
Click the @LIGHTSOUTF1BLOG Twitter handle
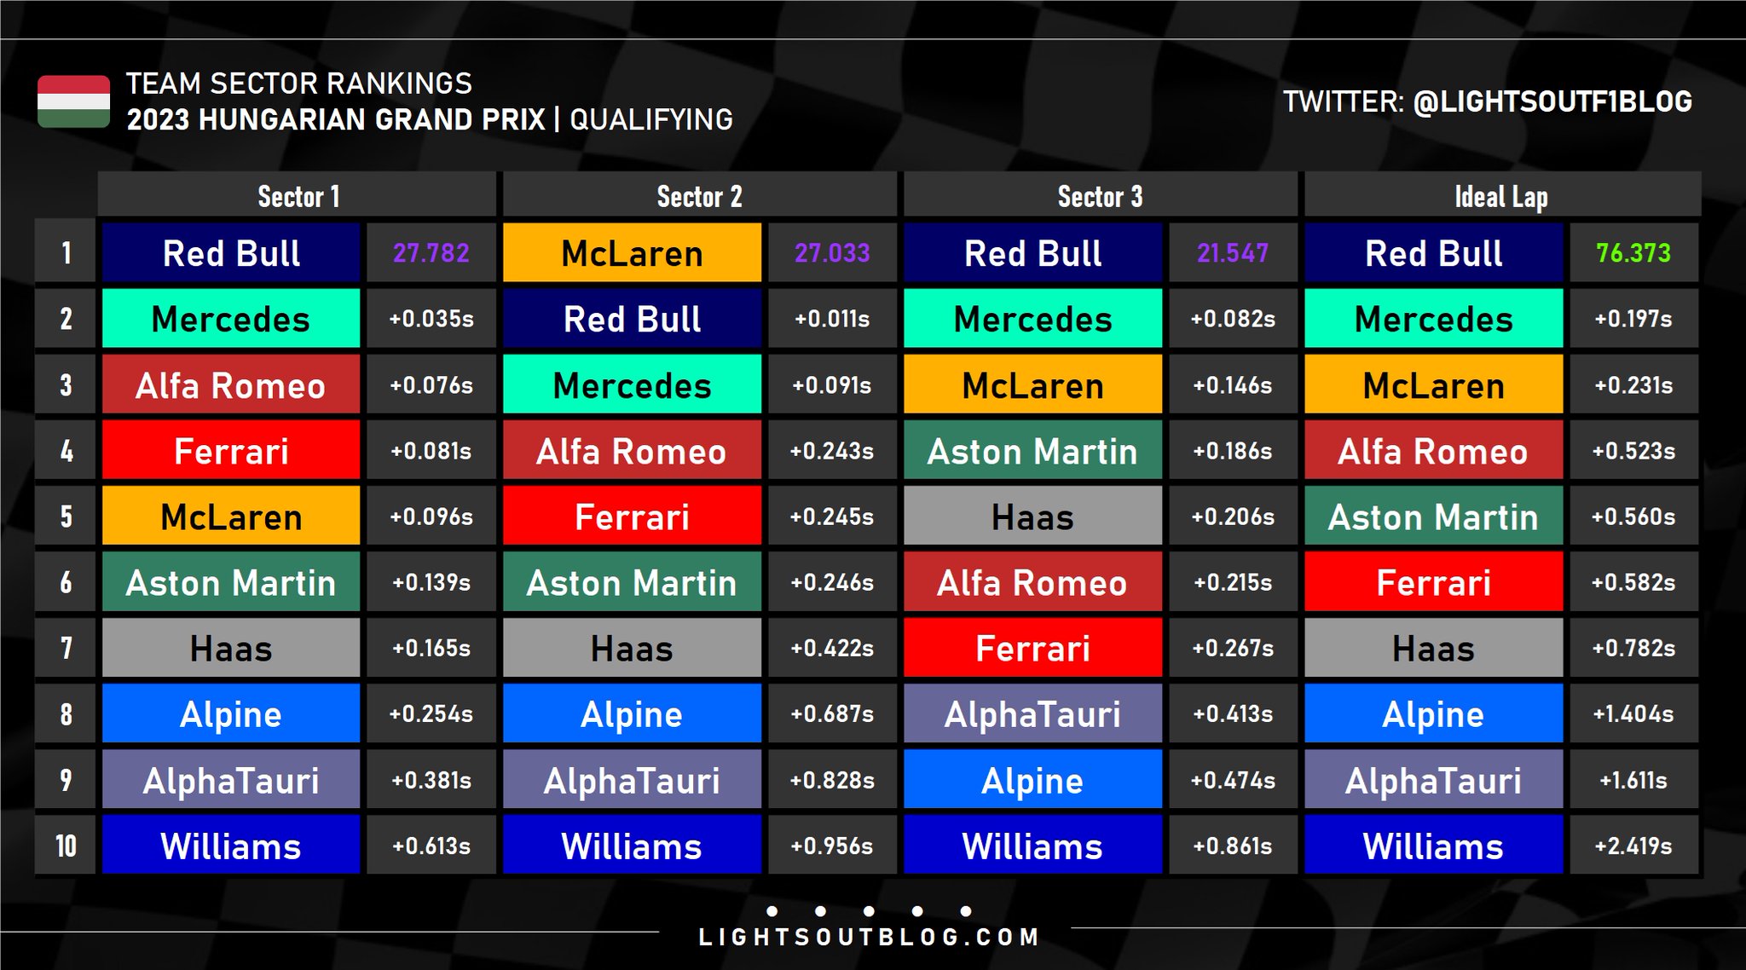click(x=1552, y=102)
